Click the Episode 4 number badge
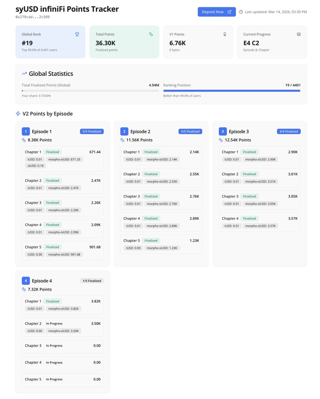The height and width of the screenshot is (399, 320). click(26, 281)
